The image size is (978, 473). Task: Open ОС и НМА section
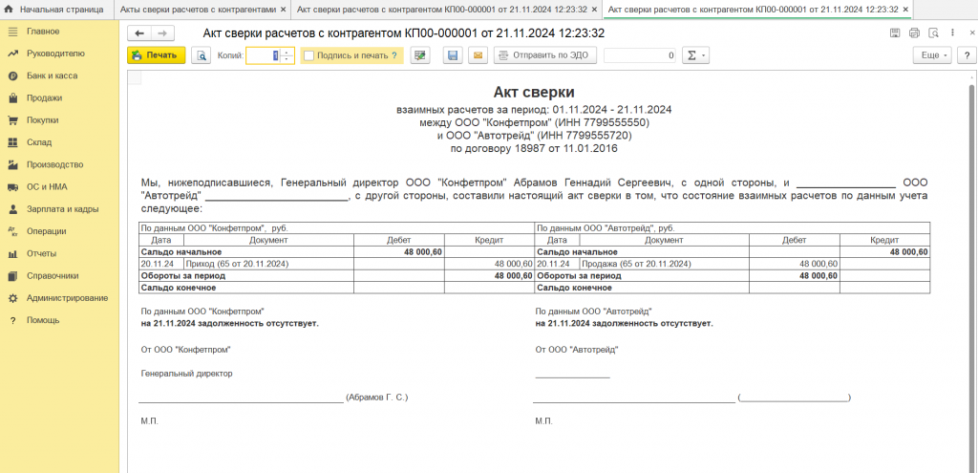[x=46, y=186]
